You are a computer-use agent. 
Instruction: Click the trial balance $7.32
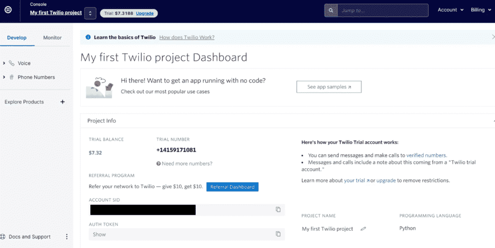(x=95, y=153)
